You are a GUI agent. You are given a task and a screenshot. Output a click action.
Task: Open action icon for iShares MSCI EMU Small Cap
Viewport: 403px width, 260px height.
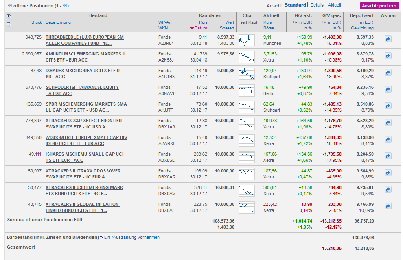(x=388, y=156)
